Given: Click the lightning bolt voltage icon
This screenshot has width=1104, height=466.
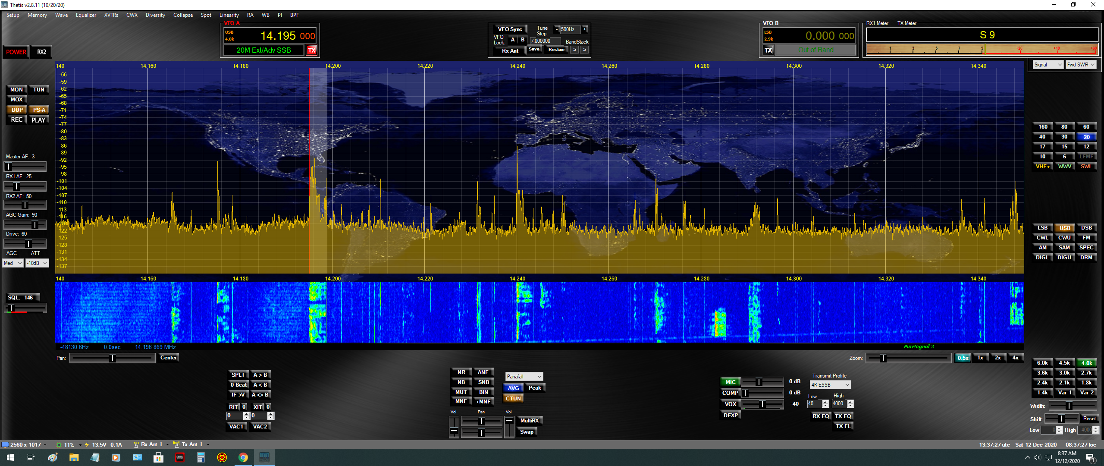Looking at the screenshot, I should [x=87, y=444].
